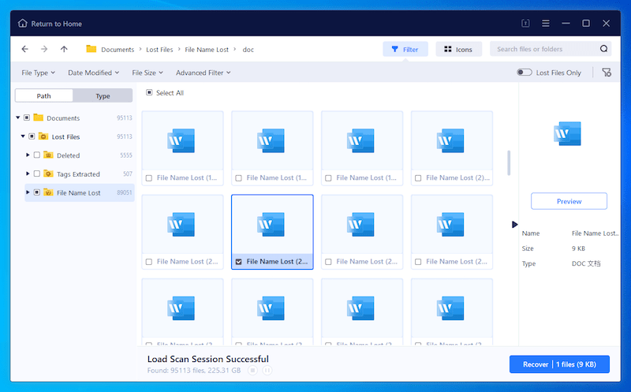631x392 pixels.
Task: Switch to the Path tab
Action: 44,95
